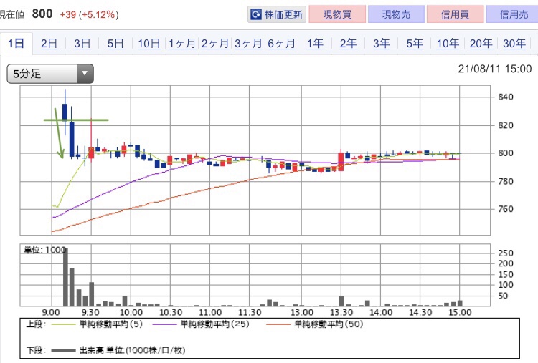Viewport: 538px width, 363px height.
Task: Select the 30年 chart range
Action: (514, 44)
